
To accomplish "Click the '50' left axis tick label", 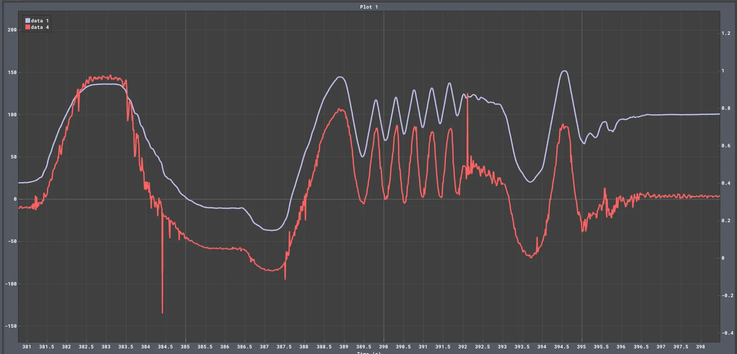I will point(14,157).
